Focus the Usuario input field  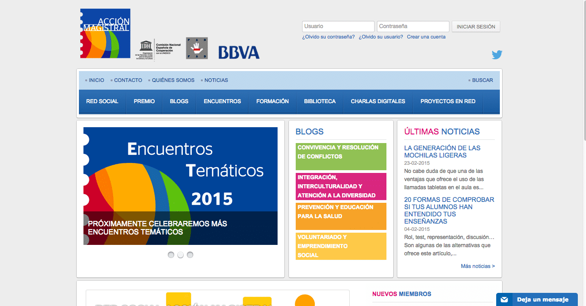[338, 26]
